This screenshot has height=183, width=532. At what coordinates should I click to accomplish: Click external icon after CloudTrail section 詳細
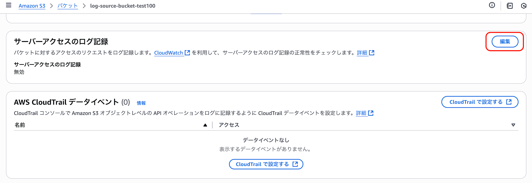(x=371, y=113)
